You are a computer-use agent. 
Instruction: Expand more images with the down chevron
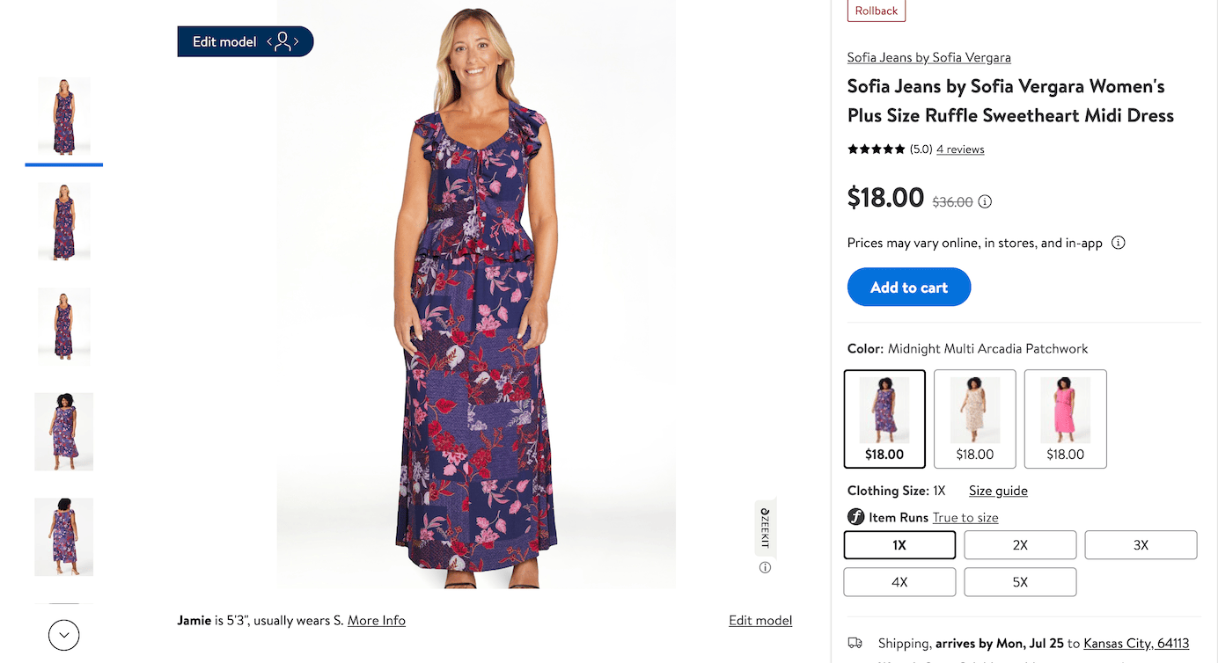tap(63, 634)
